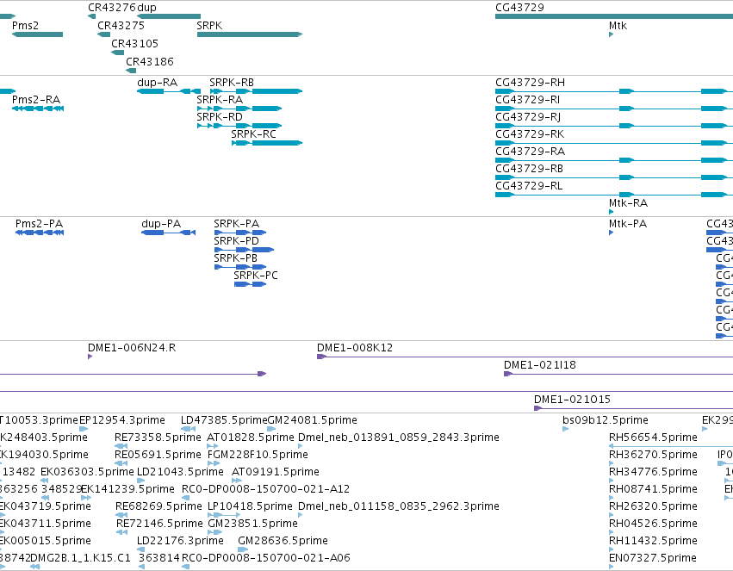This screenshot has height=571, width=733.
Task: Select EST LD47385.5prime
Action: [188, 429]
